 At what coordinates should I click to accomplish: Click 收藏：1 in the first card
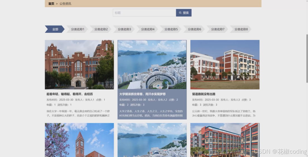pyautogui.click(x=51, y=105)
